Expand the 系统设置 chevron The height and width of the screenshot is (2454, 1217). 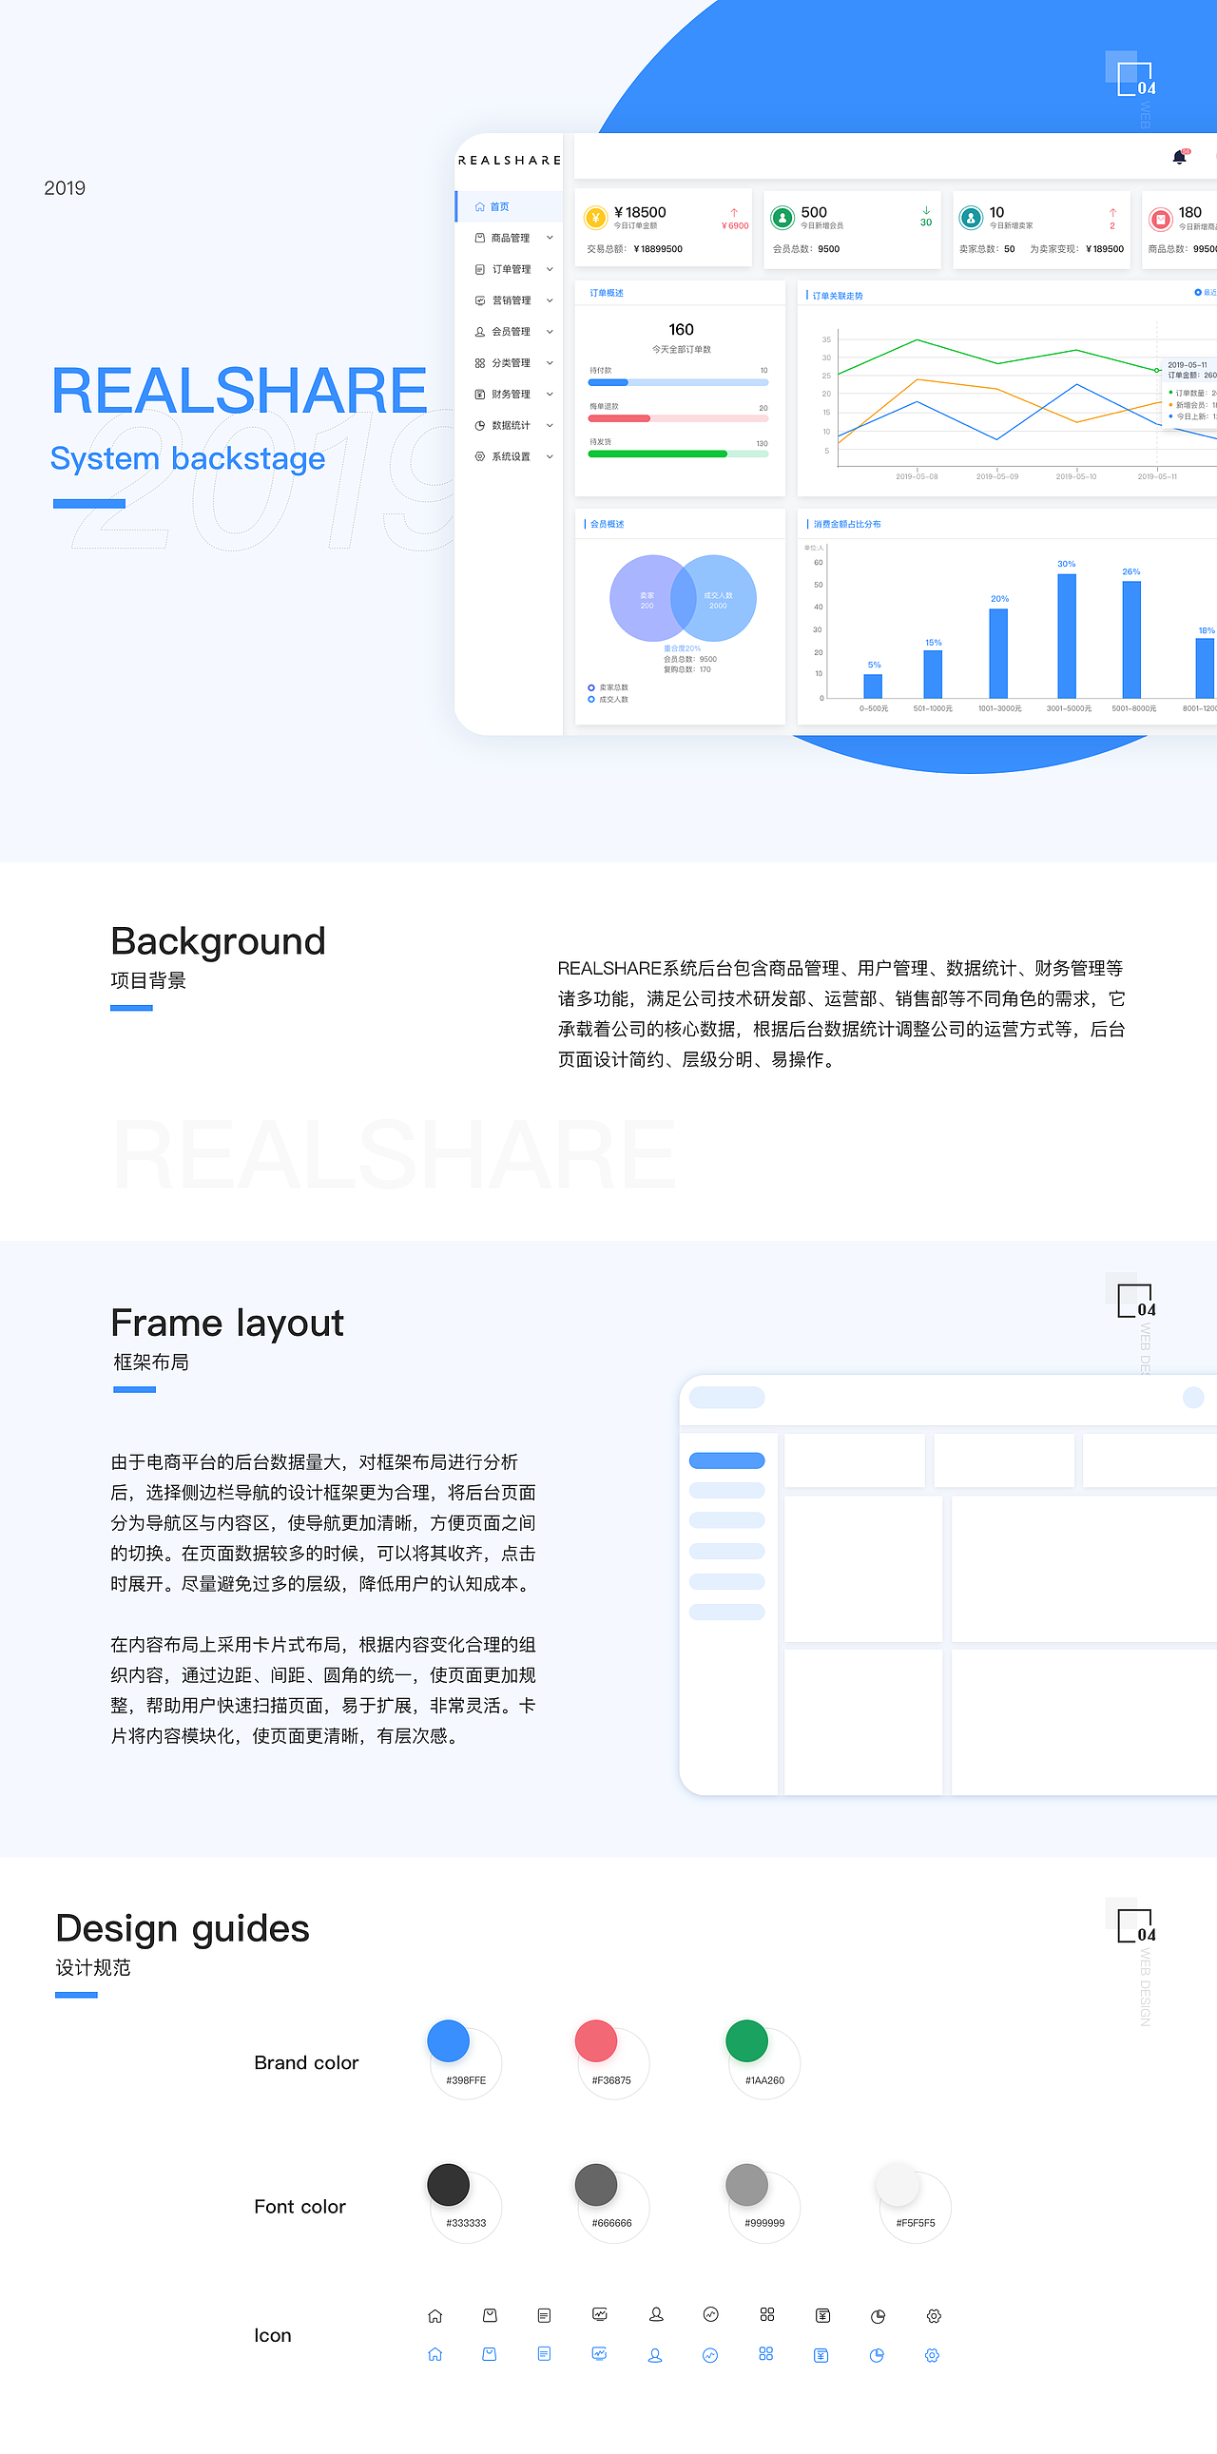[550, 456]
